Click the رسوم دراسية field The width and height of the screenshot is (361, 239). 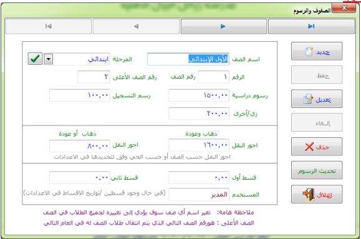pyautogui.click(x=199, y=95)
